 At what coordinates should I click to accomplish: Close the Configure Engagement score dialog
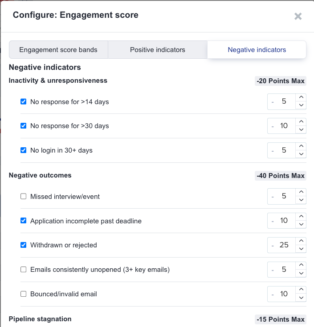[298, 16]
